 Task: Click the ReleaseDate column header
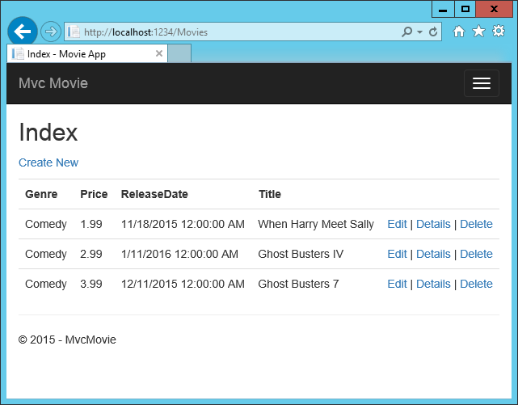154,194
